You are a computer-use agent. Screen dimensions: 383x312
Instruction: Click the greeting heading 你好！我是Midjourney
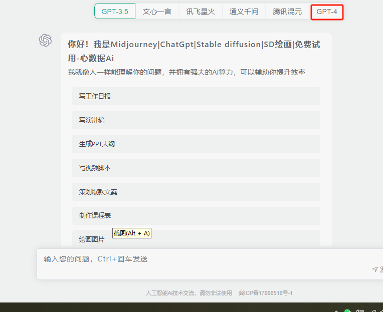pyautogui.click(x=194, y=51)
